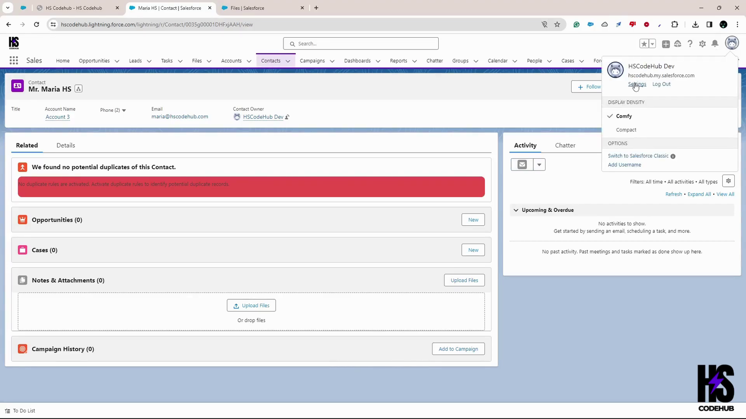Viewport: 746px width, 419px height.
Task: Click the Add to Campaign button
Action: pos(458,349)
